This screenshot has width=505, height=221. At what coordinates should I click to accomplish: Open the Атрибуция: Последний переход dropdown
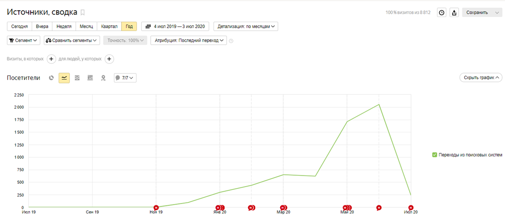(188, 41)
